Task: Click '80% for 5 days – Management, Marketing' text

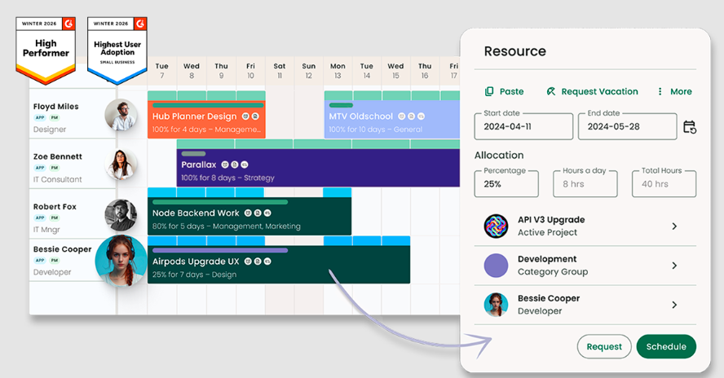Action: [x=227, y=226]
